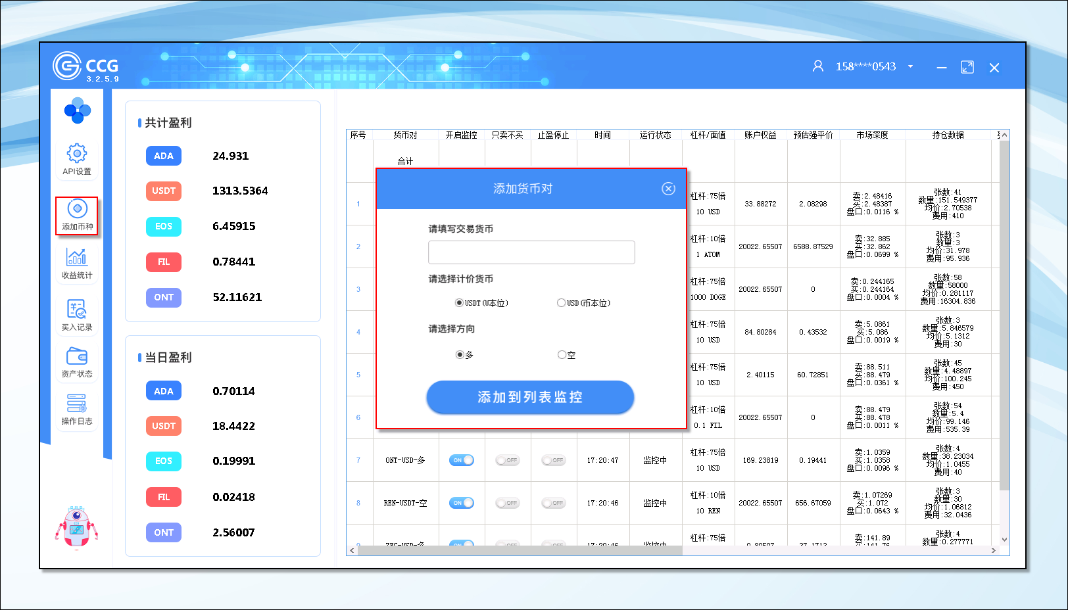The image size is (1068, 610).
Task: Open 收益统计 chart icon
Action: 77,257
